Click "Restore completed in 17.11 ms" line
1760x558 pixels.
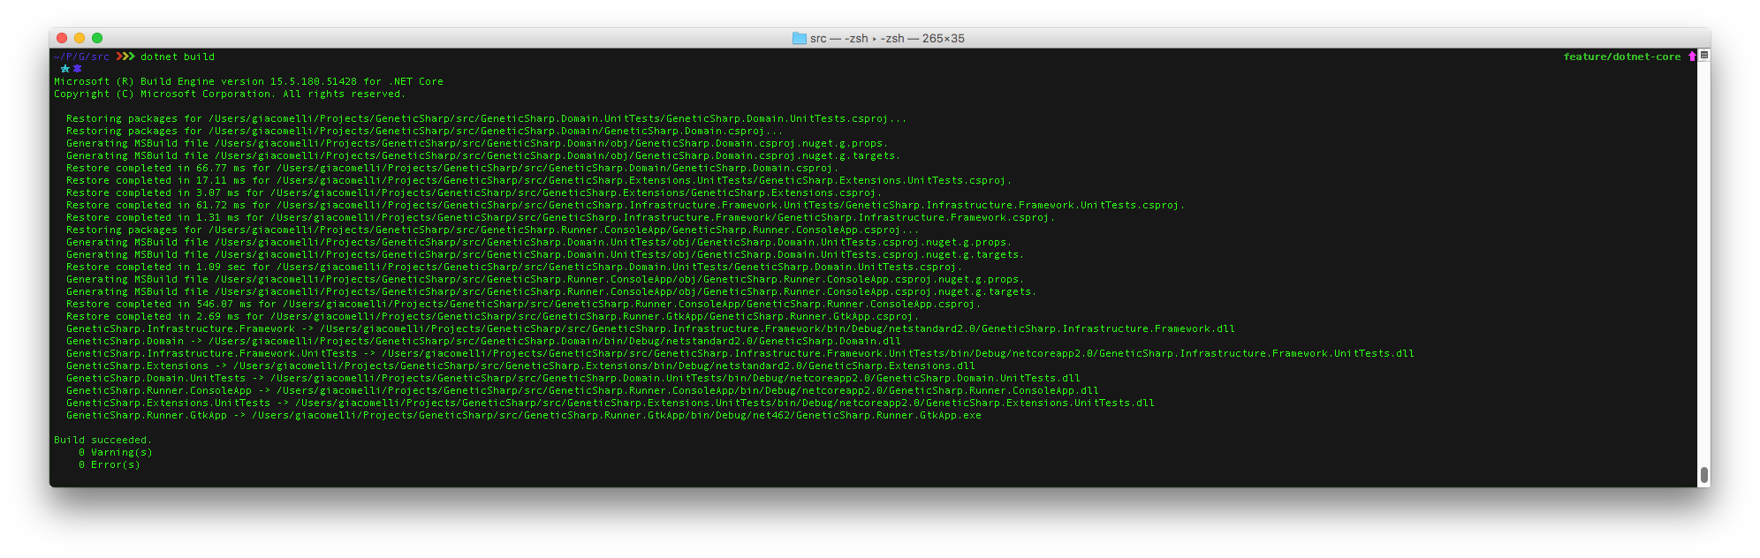[539, 180]
